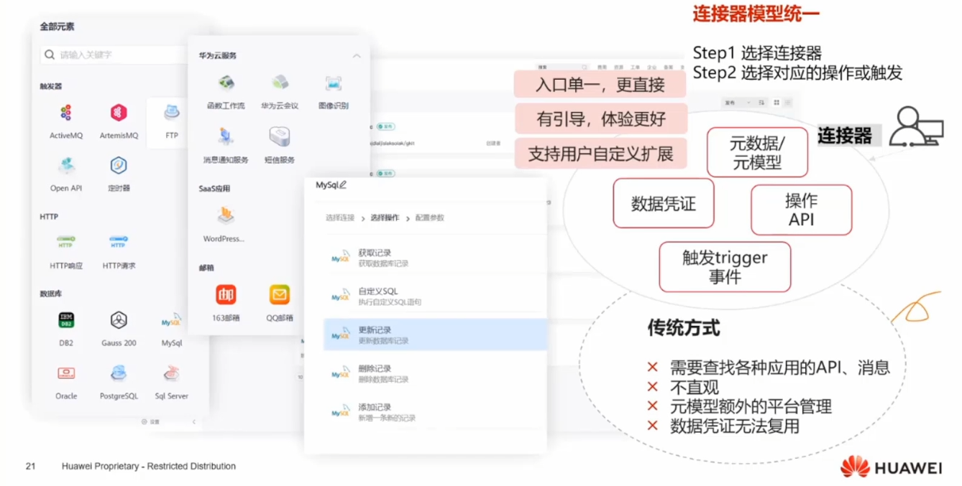The width and height of the screenshot is (962, 486).
Task: Click the 触发trigger事件 box
Action: pyautogui.click(x=725, y=267)
